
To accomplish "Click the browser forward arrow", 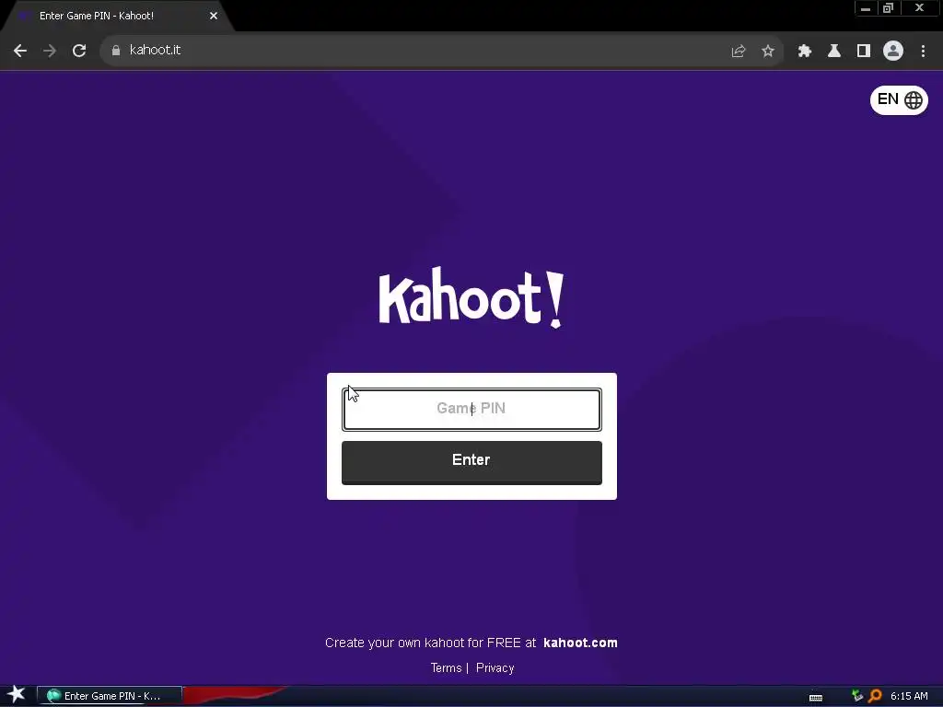I will [x=50, y=51].
